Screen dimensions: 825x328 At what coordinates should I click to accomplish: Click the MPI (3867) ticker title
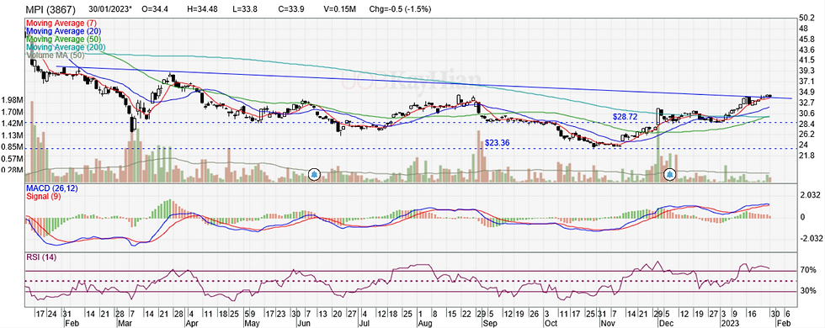[x=51, y=9]
